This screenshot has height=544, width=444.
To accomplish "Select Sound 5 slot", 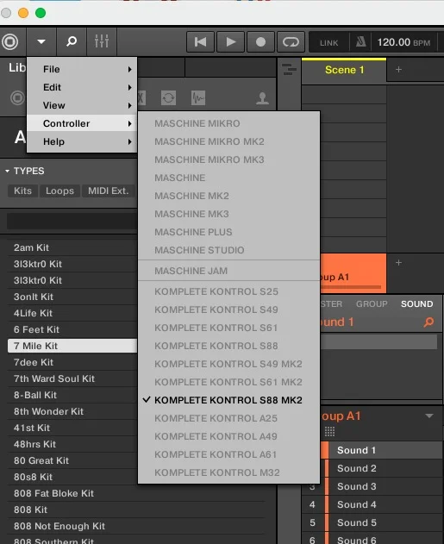I will pos(374,522).
